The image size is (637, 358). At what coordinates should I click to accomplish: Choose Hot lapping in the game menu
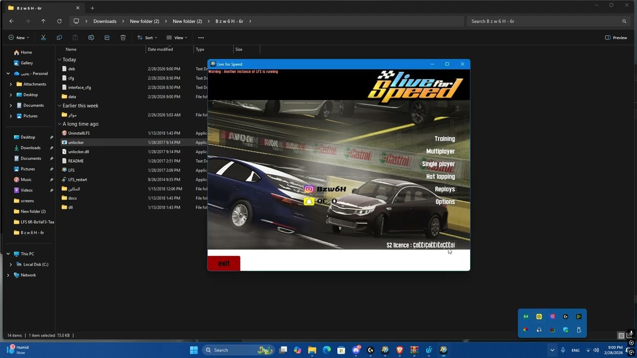tap(440, 177)
